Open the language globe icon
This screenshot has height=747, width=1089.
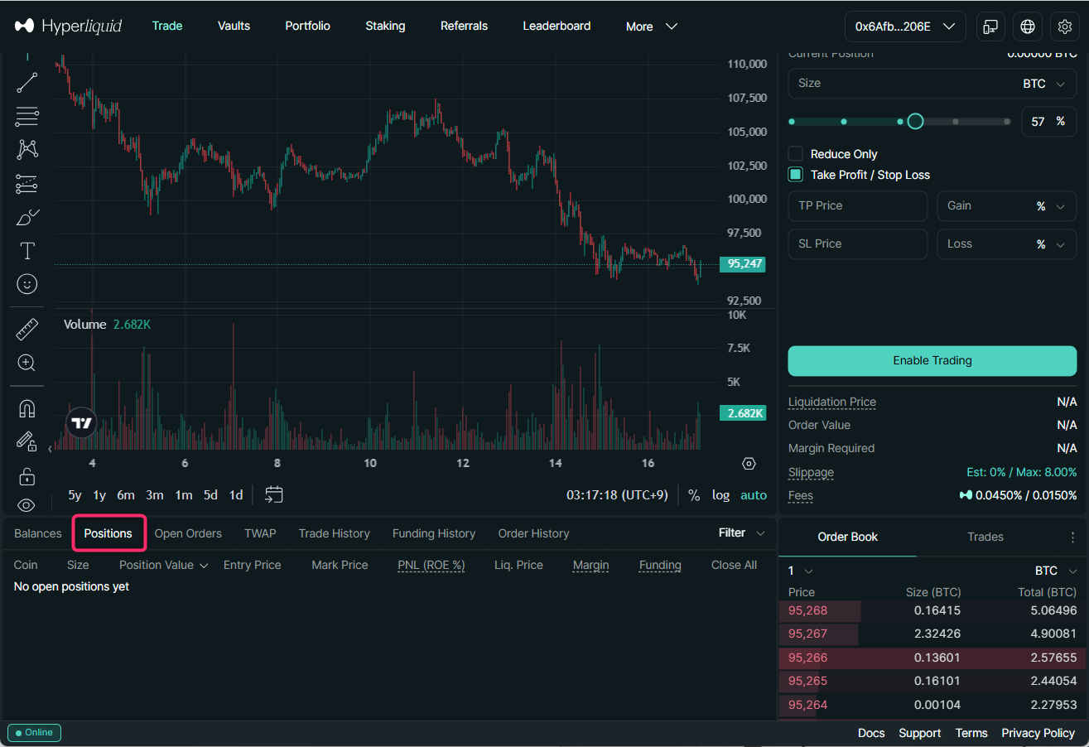point(1028,27)
